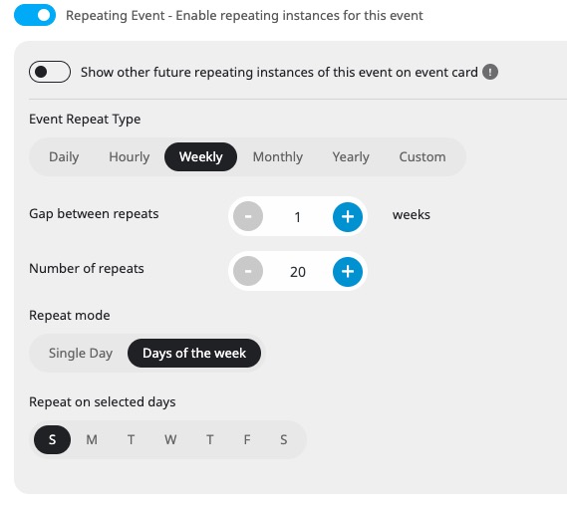The height and width of the screenshot is (510, 567).
Task: Increase number of repeats with plus
Action: click(x=348, y=272)
